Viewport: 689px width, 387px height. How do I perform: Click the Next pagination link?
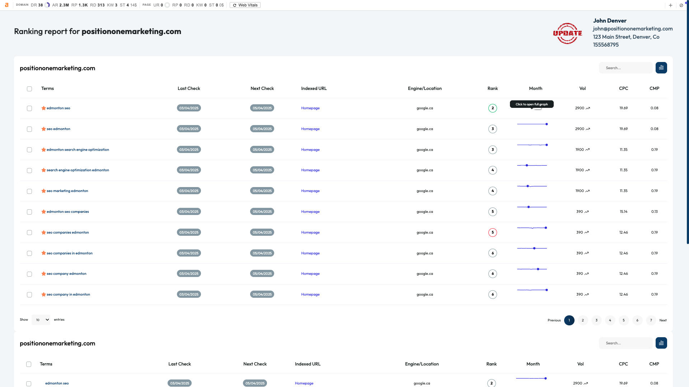[x=663, y=320]
